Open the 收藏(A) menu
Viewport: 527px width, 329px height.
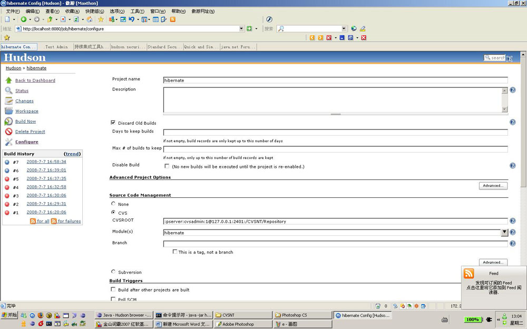click(x=72, y=11)
